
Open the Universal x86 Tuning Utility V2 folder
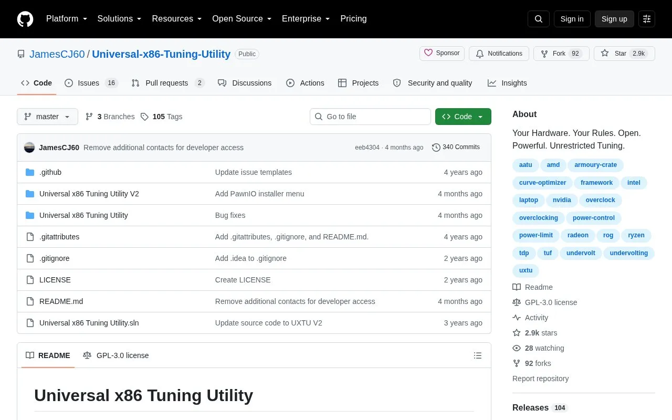89,194
